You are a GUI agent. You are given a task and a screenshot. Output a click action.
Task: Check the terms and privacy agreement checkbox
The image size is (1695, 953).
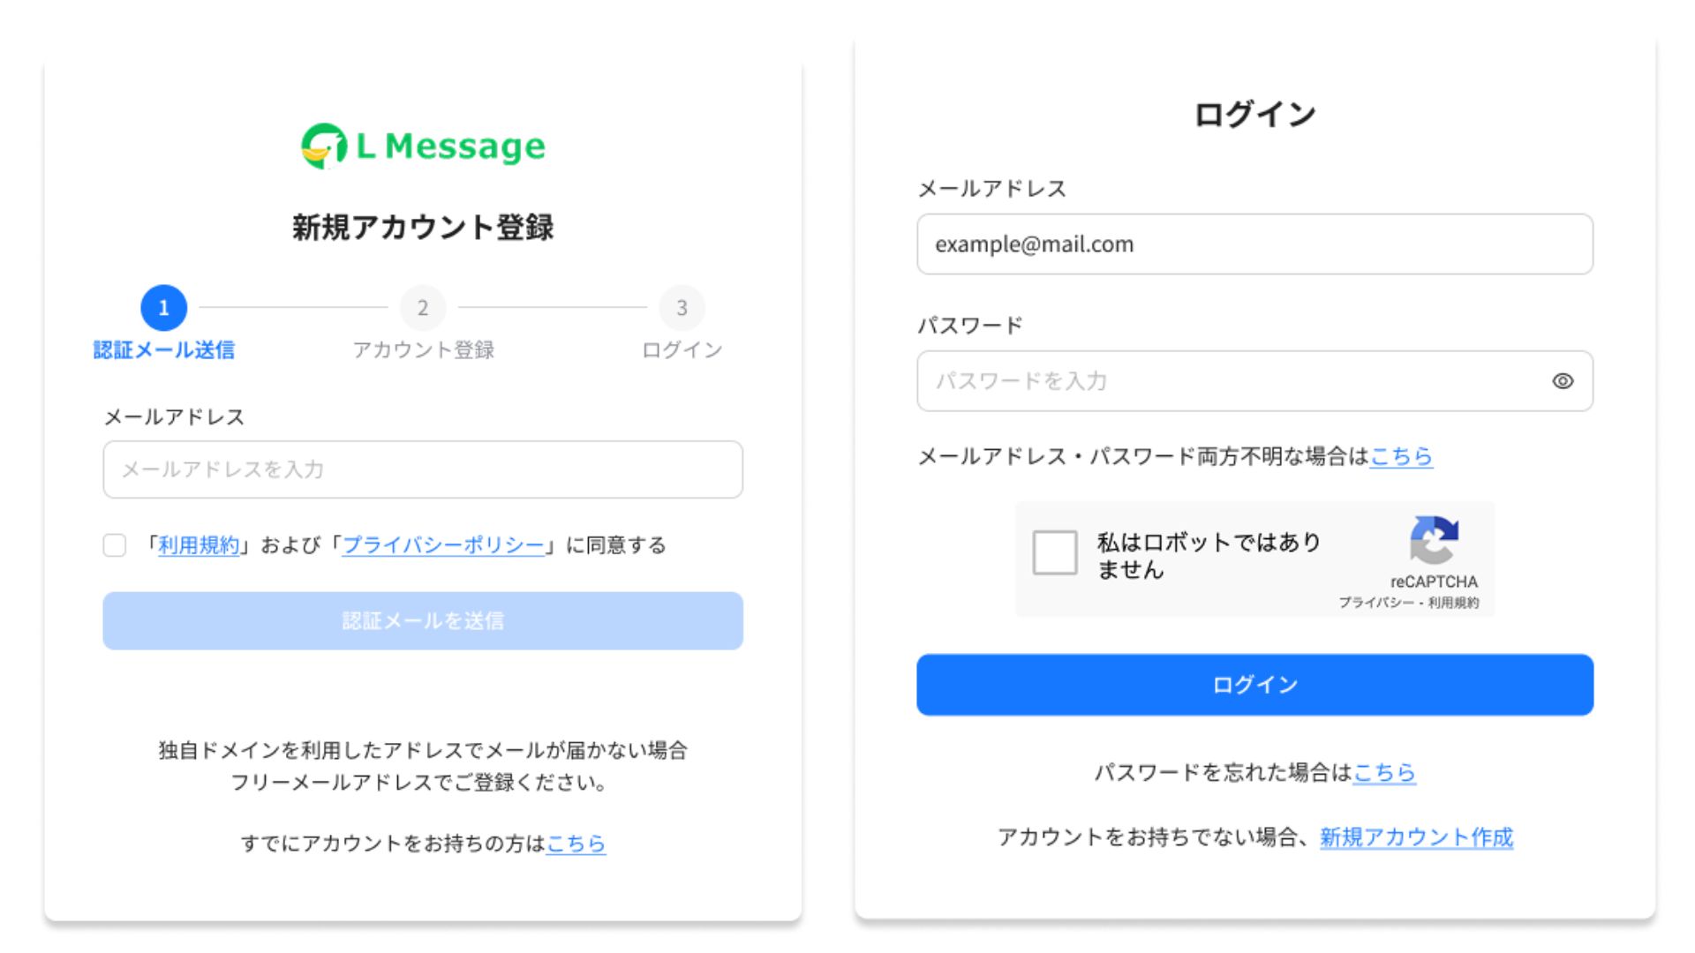[x=115, y=545]
